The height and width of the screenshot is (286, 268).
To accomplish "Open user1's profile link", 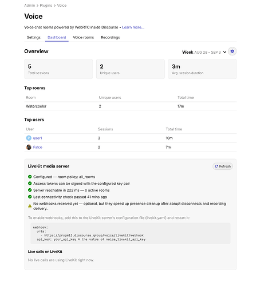I will 37,138.
